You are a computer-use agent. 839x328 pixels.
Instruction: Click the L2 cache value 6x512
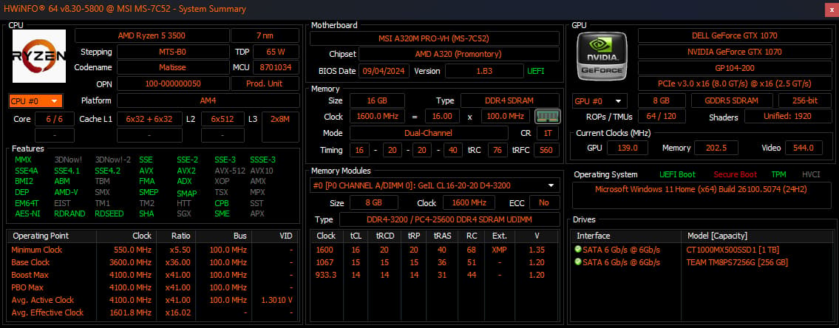(x=223, y=119)
